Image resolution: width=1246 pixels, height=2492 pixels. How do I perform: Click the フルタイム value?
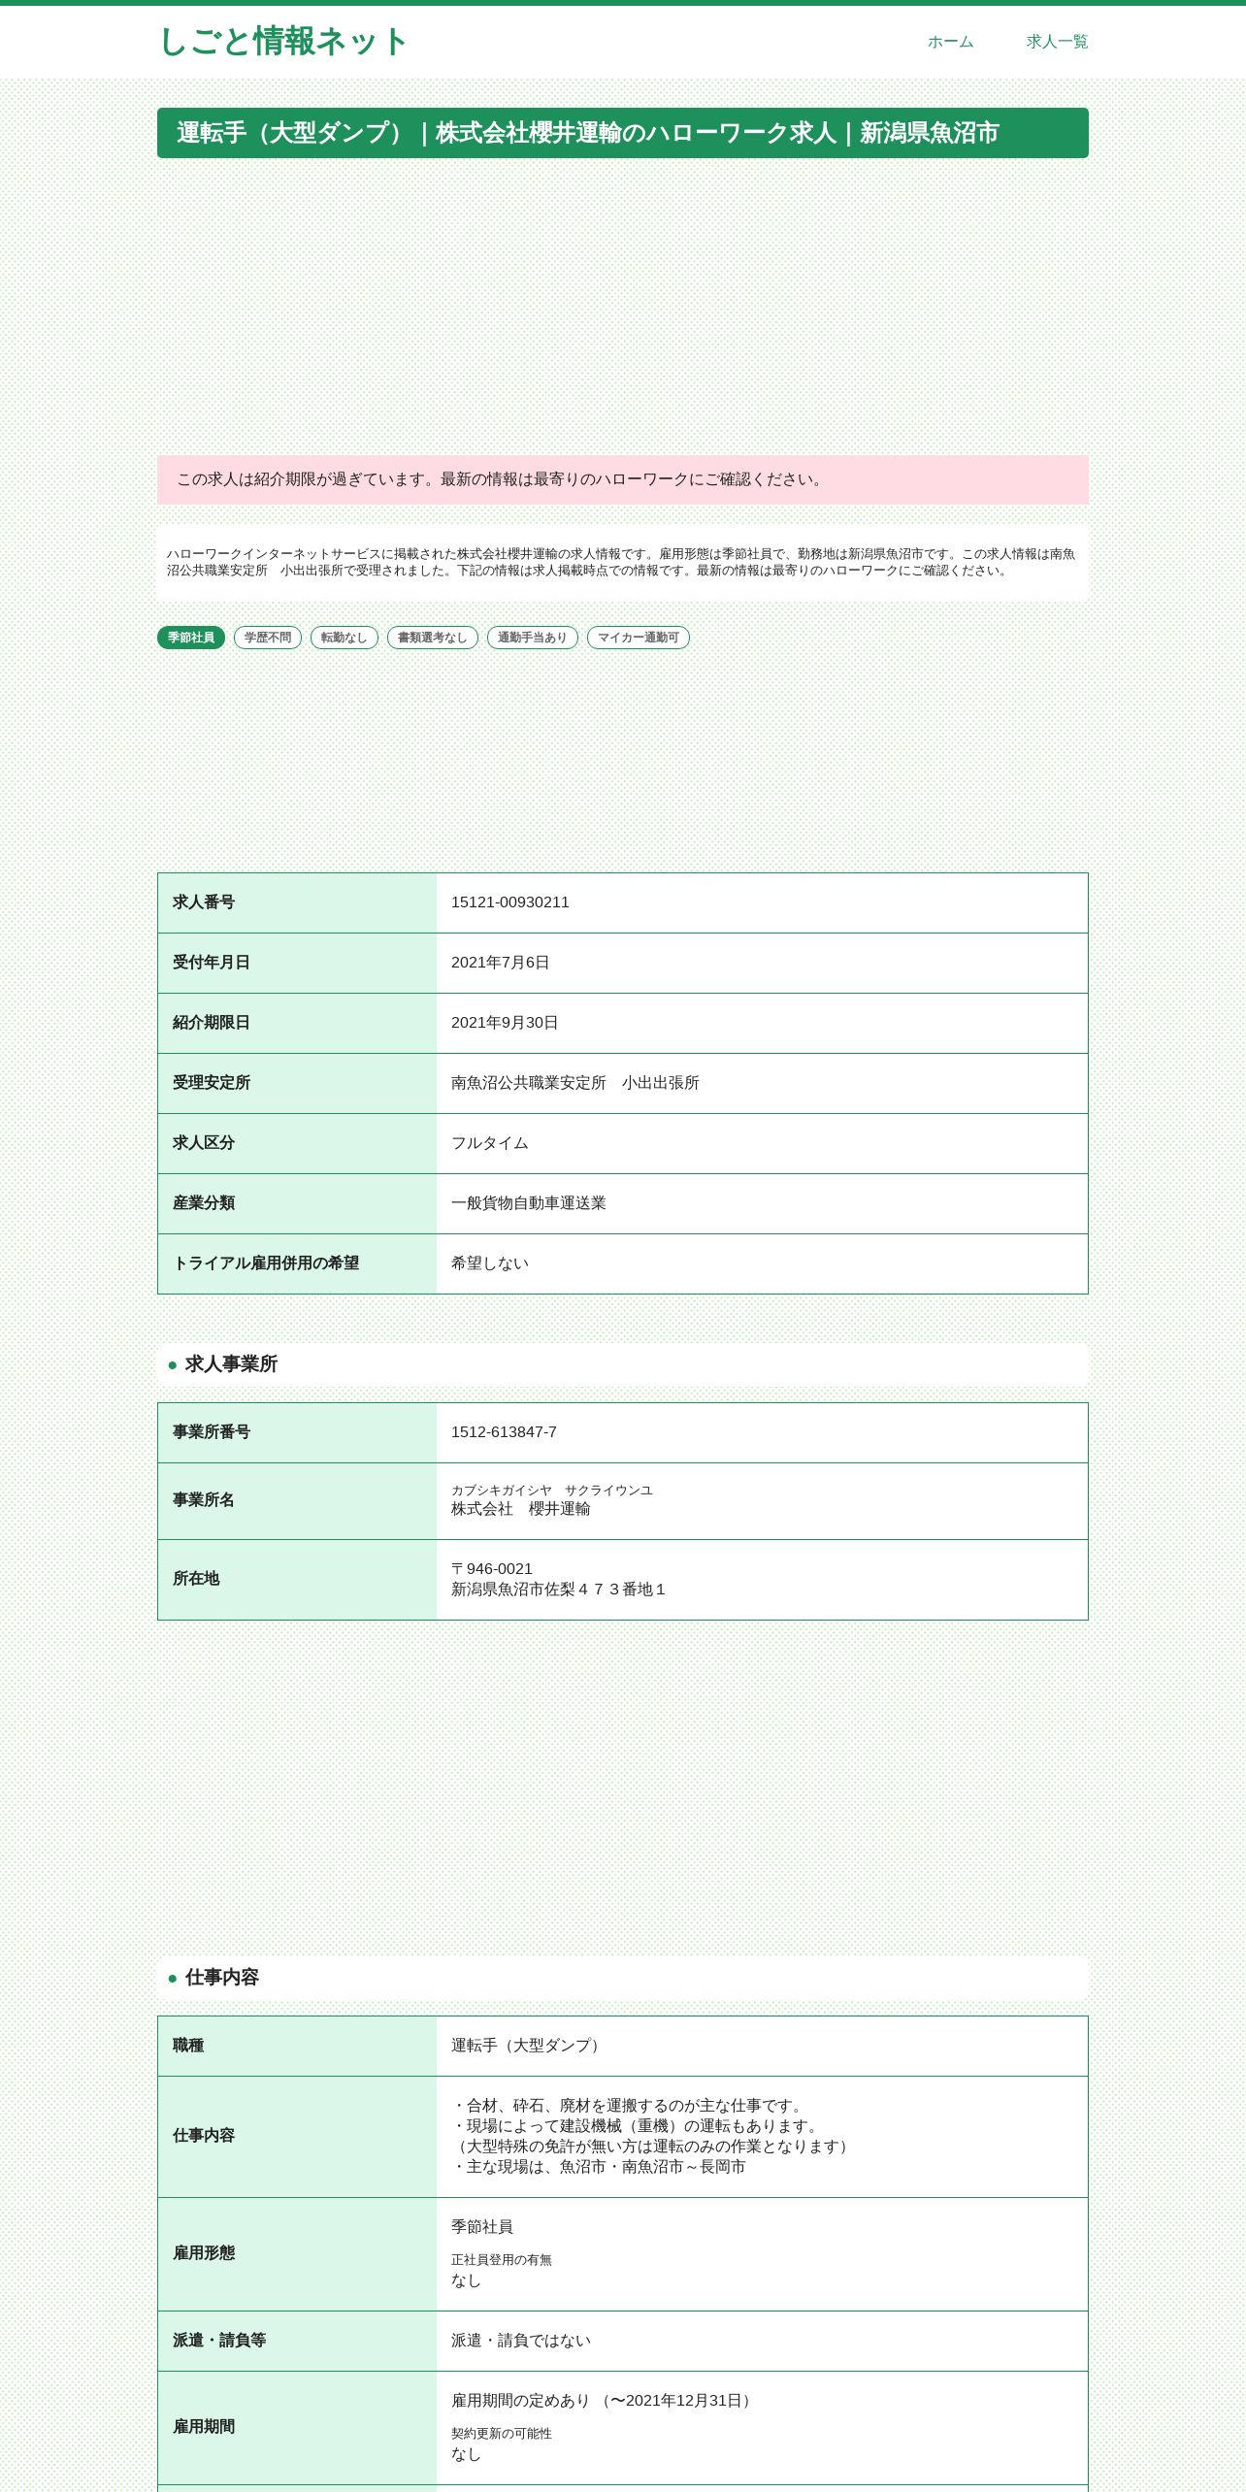pyautogui.click(x=490, y=1143)
